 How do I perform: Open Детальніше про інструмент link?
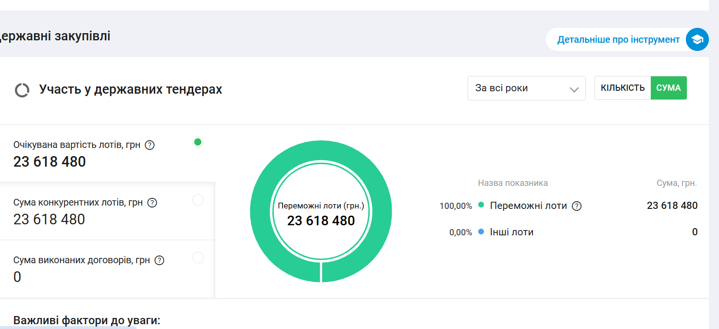coord(618,40)
